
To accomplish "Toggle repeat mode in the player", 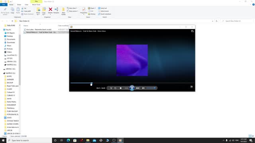I will click(115, 88).
